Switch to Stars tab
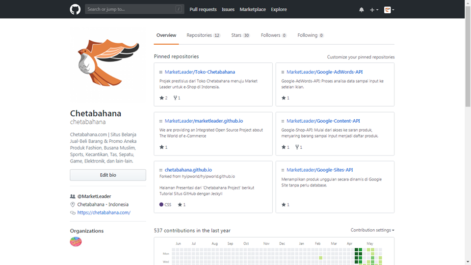The image size is (471, 265). click(x=240, y=35)
